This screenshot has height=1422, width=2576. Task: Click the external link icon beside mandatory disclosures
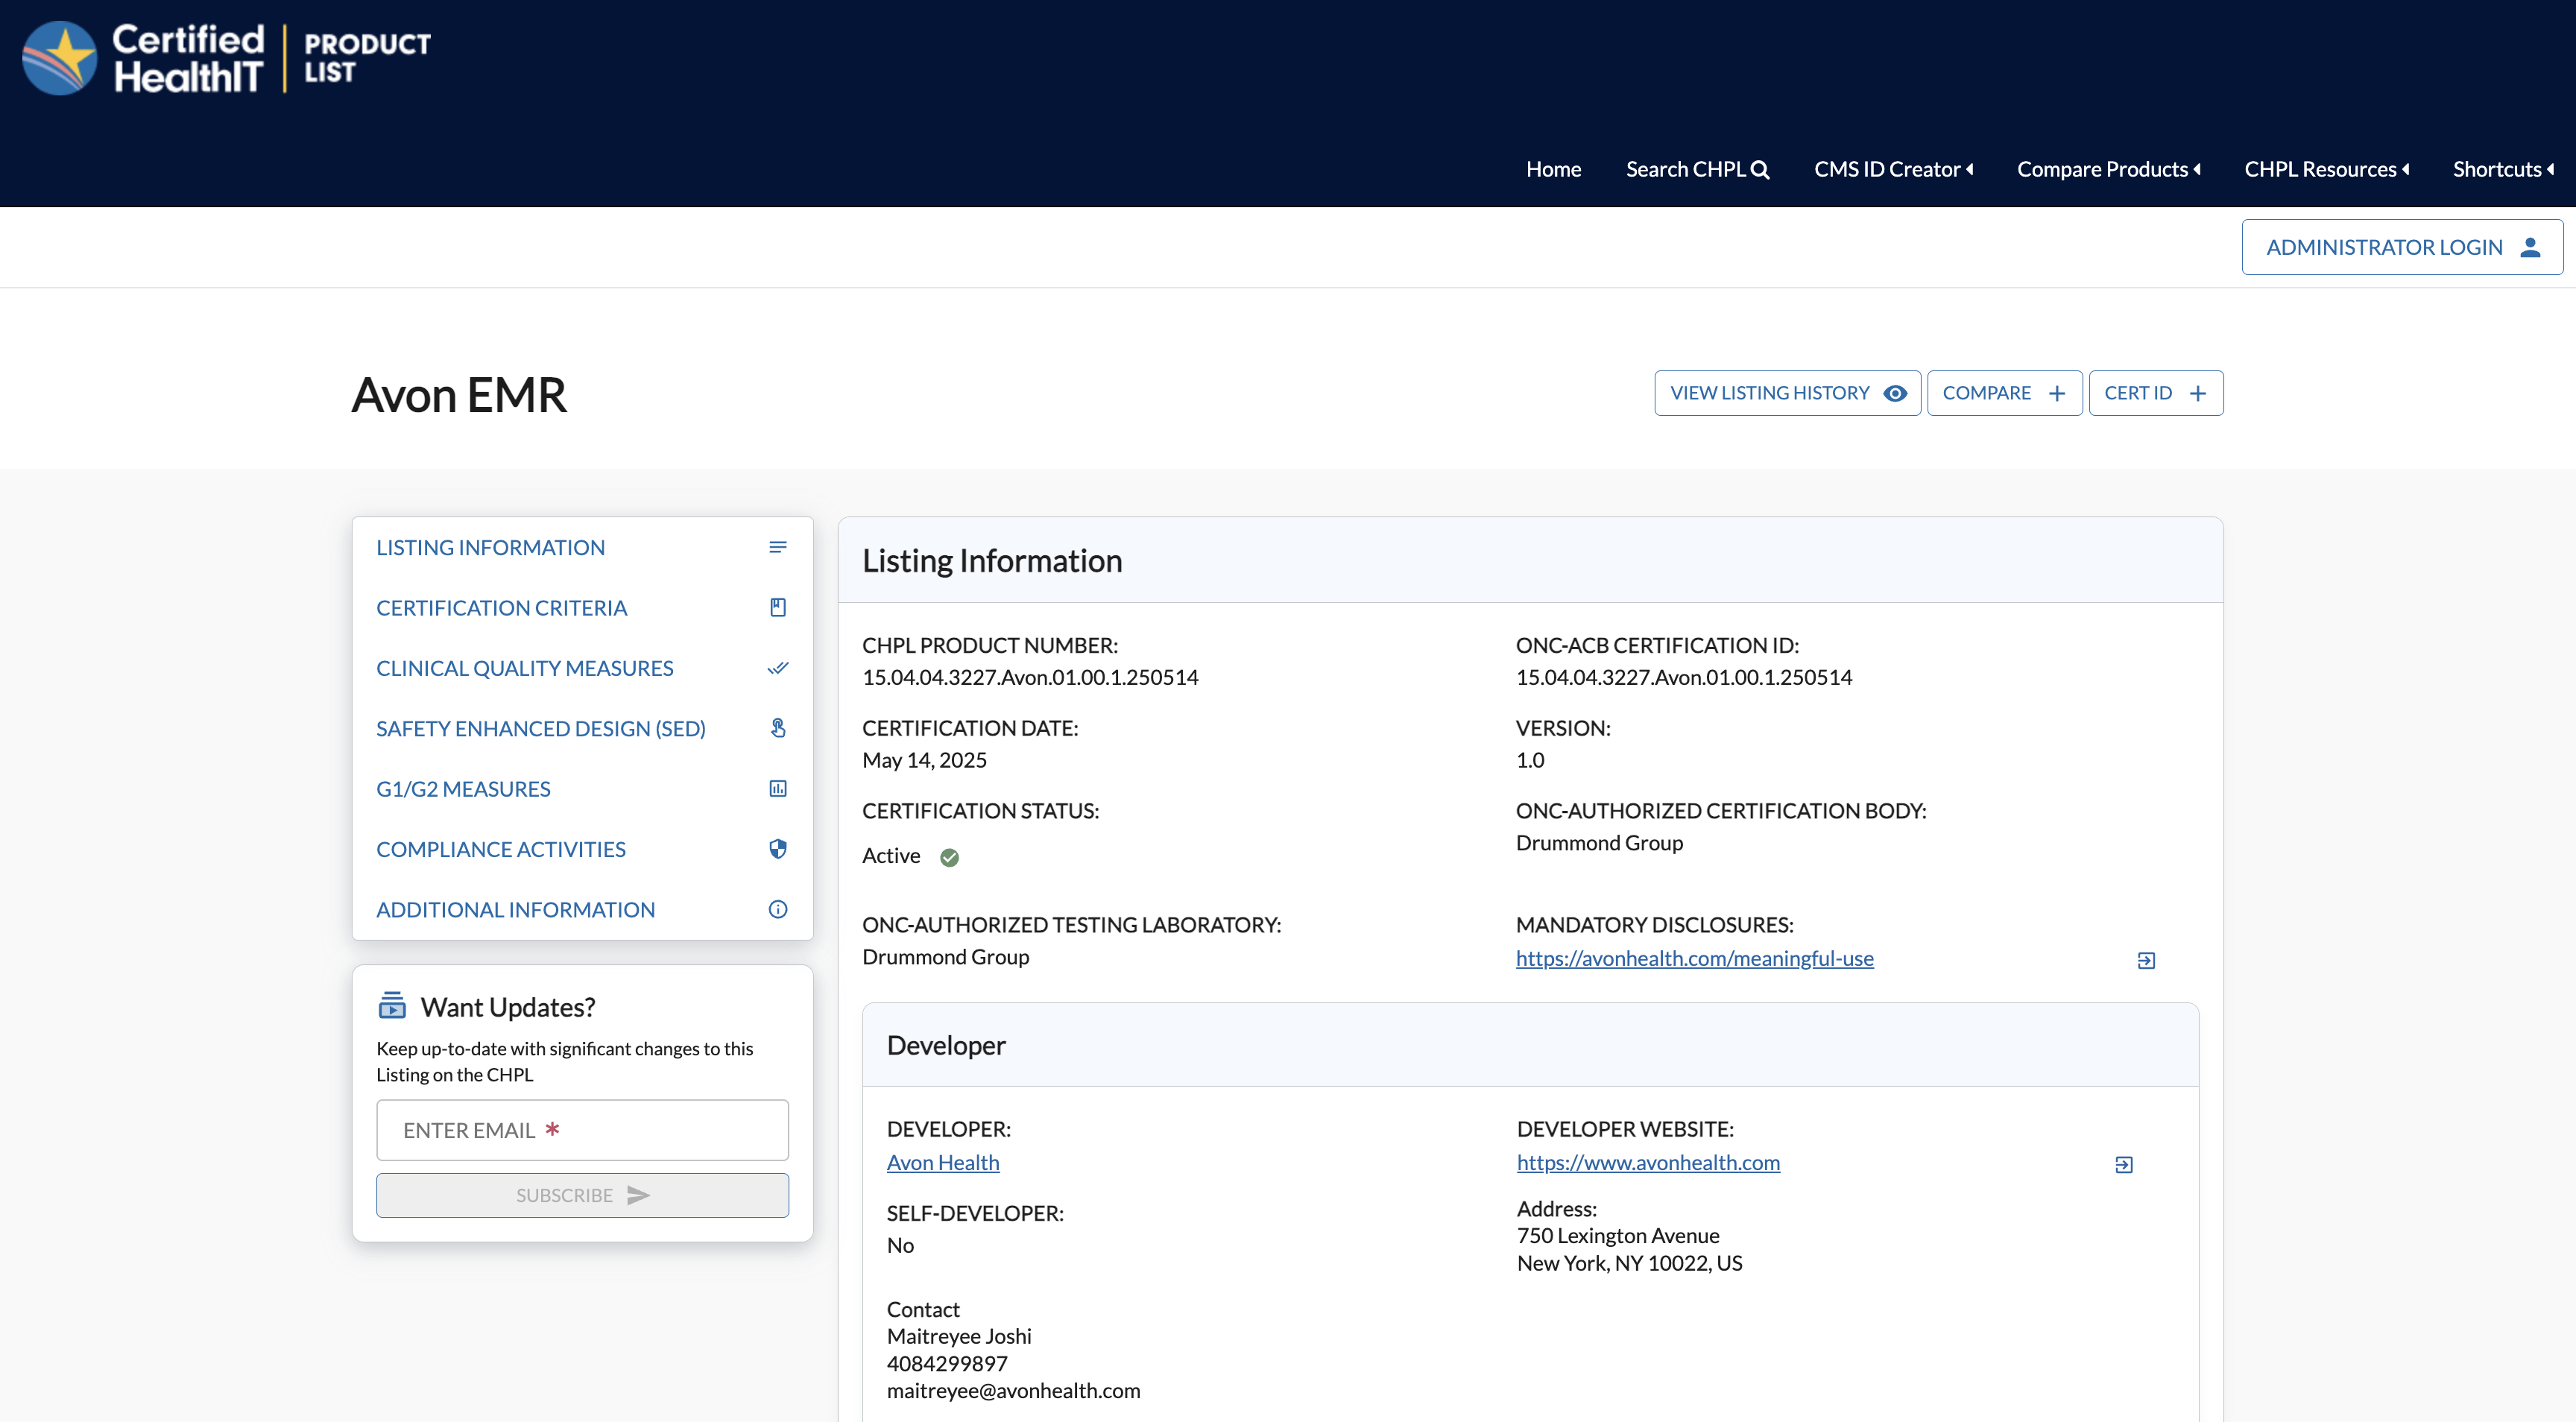coord(2146,960)
